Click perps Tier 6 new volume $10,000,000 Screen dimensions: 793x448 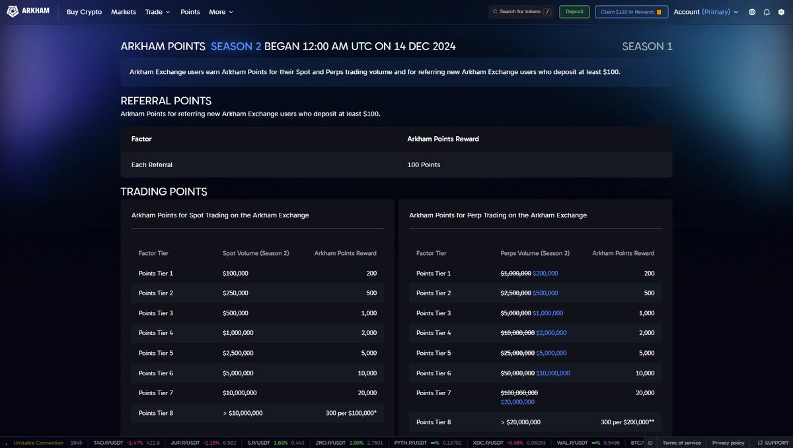(x=553, y=373)
